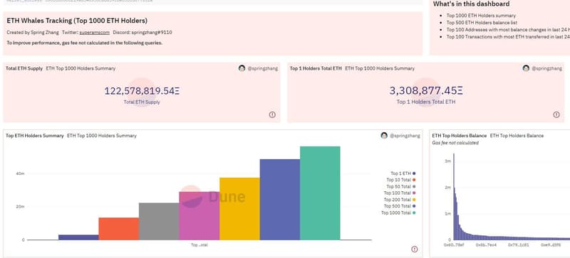Click Discord springzhang#9110 text
The image size is (570, 258).
(x=142, y=32)
